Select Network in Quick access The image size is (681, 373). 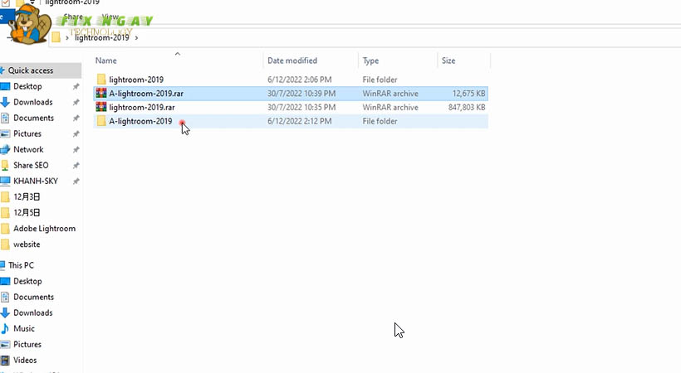pyautogui.click(x=28, y=149)
